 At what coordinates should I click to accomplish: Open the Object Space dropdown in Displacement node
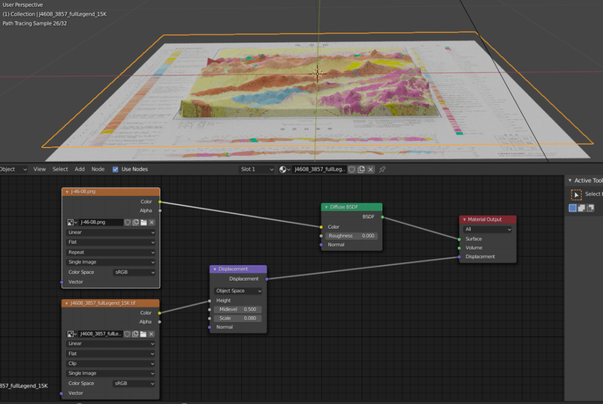pos(238,291)
